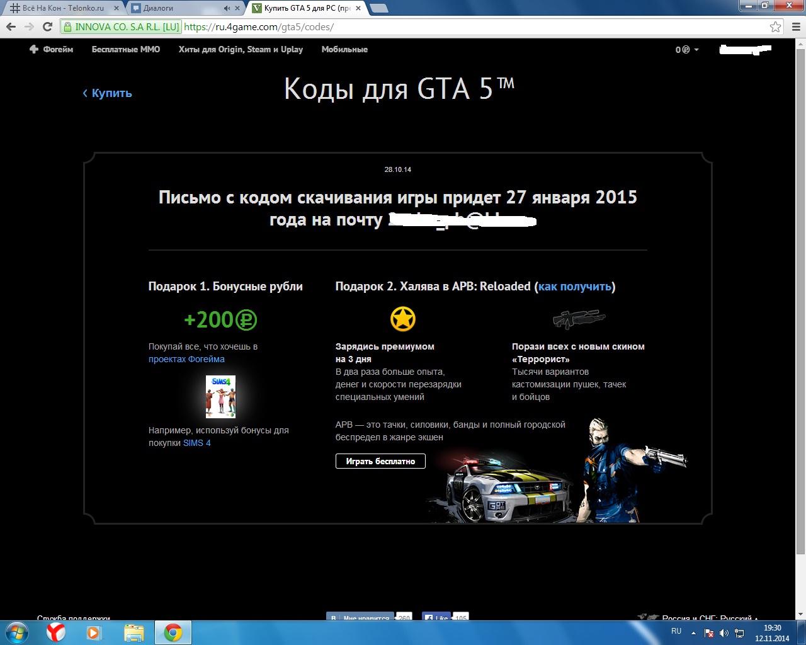Click the Играть бесплатно button
Screen dimensions: 806x645
tap(380, 461)
